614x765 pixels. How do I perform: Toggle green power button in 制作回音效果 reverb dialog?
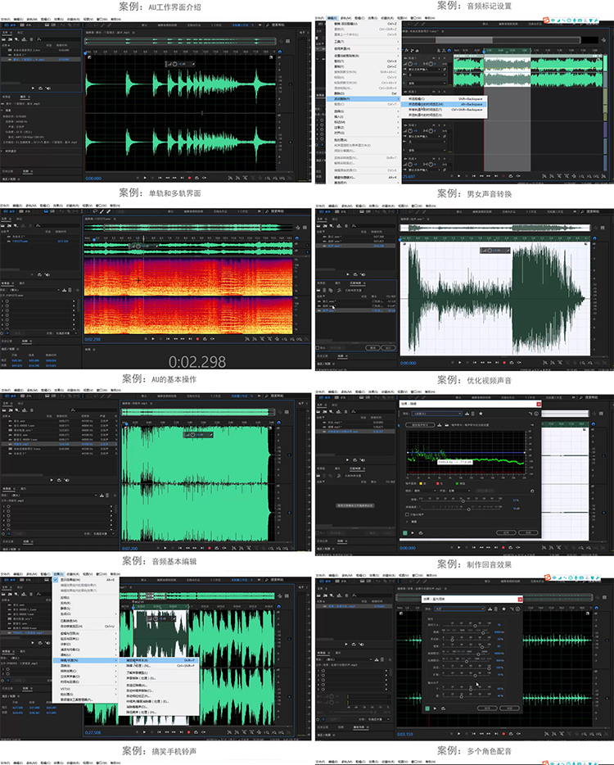(427, 708)
